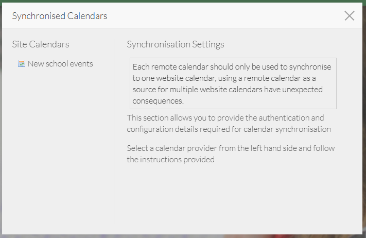Click the Synchronisation Settings heading
This screenshot has width=366, height=238.
coord(176,44)
